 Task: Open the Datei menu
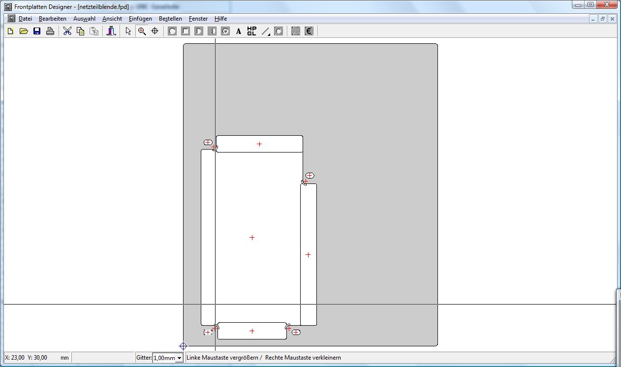point(25,19)
